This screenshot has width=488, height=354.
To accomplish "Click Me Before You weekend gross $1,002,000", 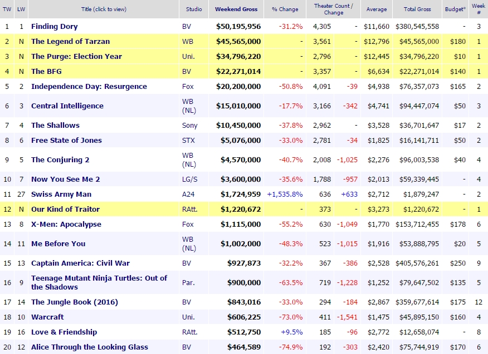I will click(241, 243).
